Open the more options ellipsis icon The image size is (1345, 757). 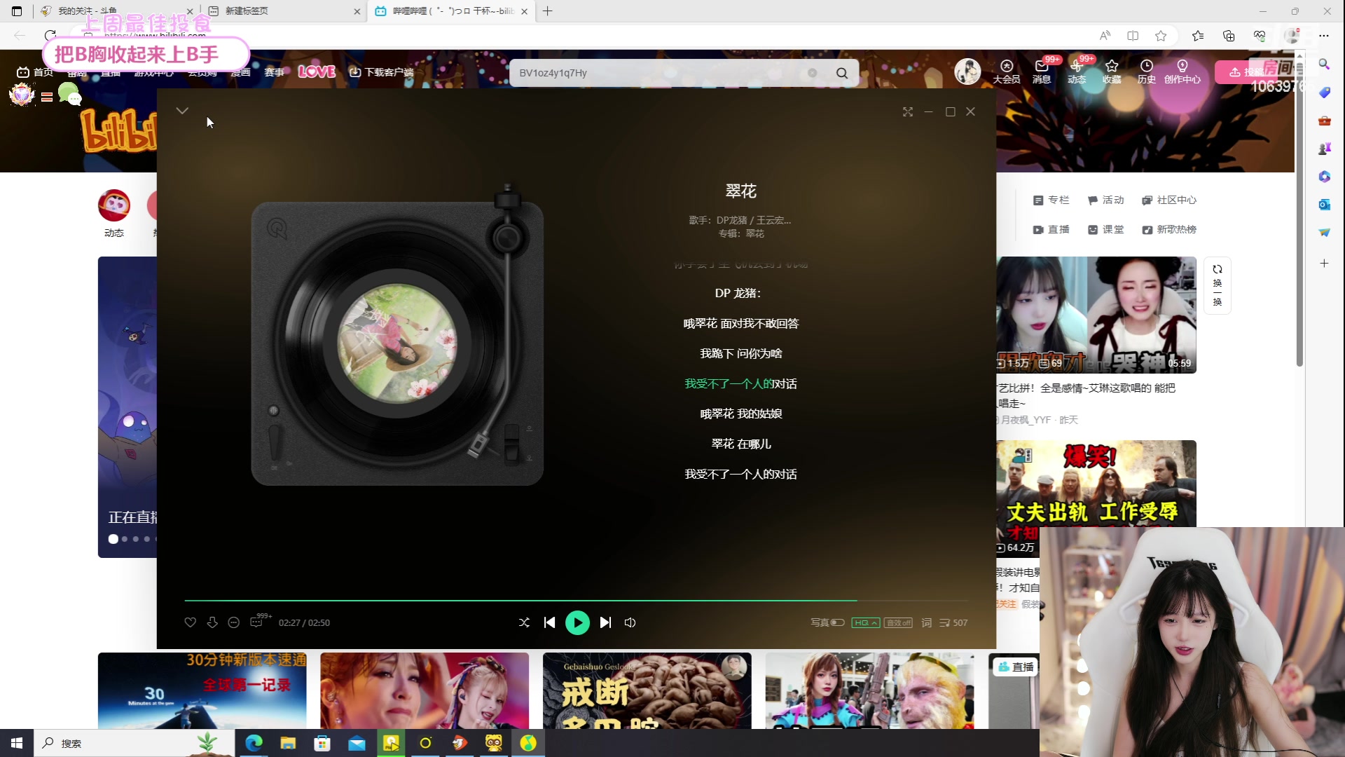pos(234,622)
